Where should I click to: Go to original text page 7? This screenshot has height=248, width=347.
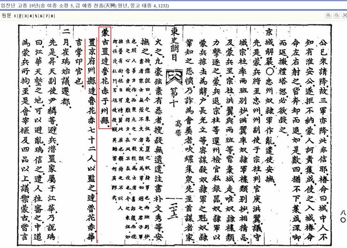click(x=47, y=16)
